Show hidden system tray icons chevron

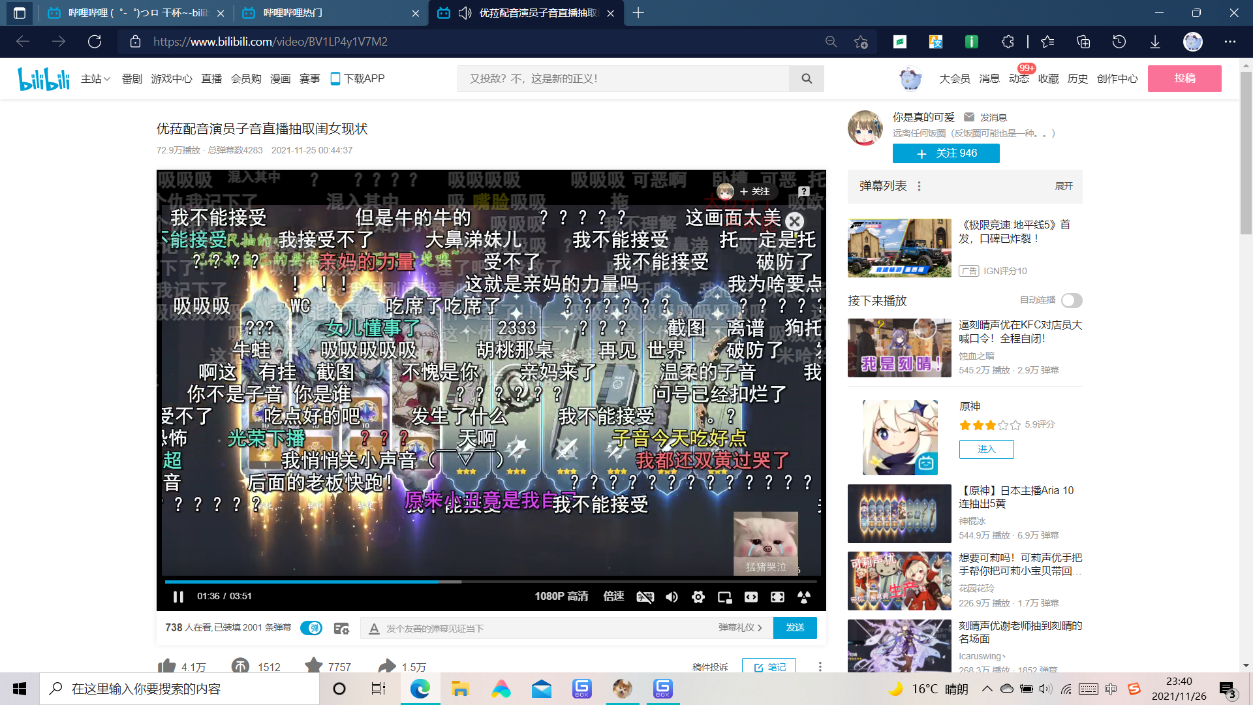(987, 689)
